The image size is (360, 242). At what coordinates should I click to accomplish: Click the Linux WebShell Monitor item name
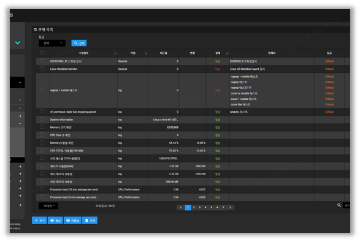click(64, 69)
